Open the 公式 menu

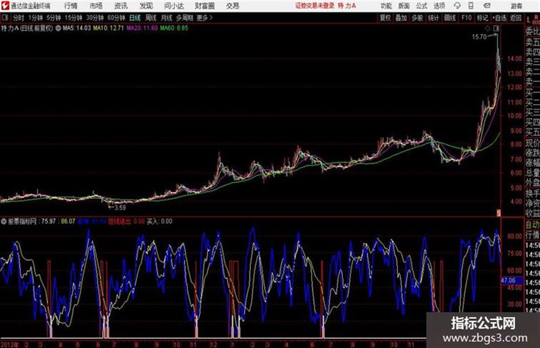coord(421,6)
